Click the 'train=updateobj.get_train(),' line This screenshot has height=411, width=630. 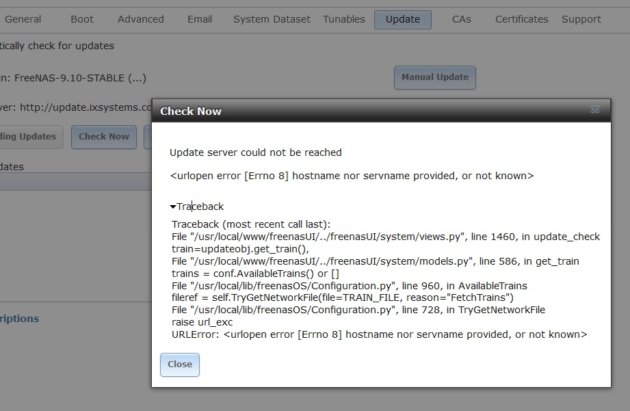point(240,249)
